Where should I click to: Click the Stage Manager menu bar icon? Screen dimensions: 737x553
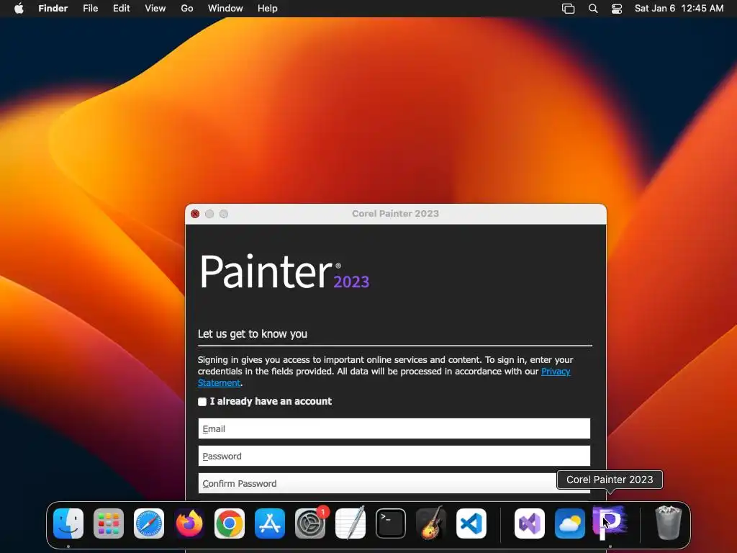(569, 9)
